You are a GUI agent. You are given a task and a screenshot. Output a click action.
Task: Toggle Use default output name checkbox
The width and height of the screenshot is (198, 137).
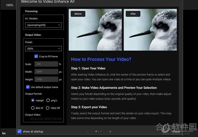[28, 87]
